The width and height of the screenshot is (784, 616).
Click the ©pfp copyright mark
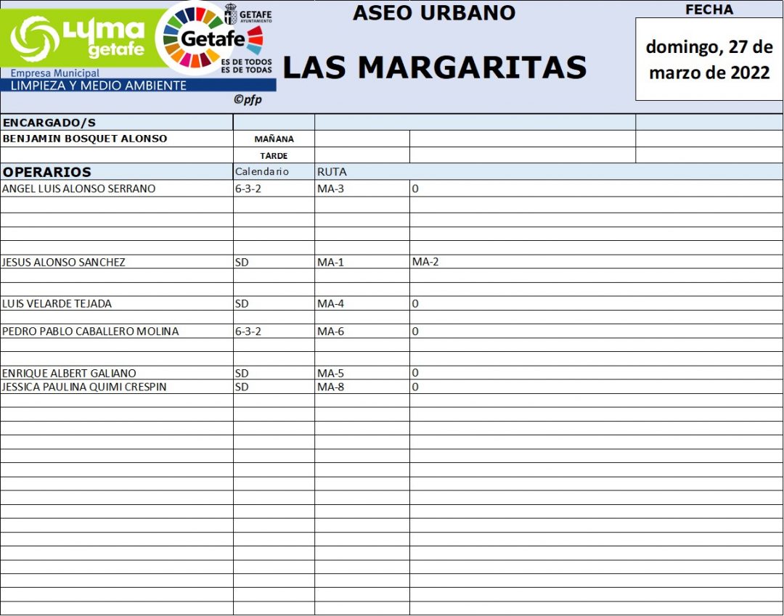(x=247, y=99)
